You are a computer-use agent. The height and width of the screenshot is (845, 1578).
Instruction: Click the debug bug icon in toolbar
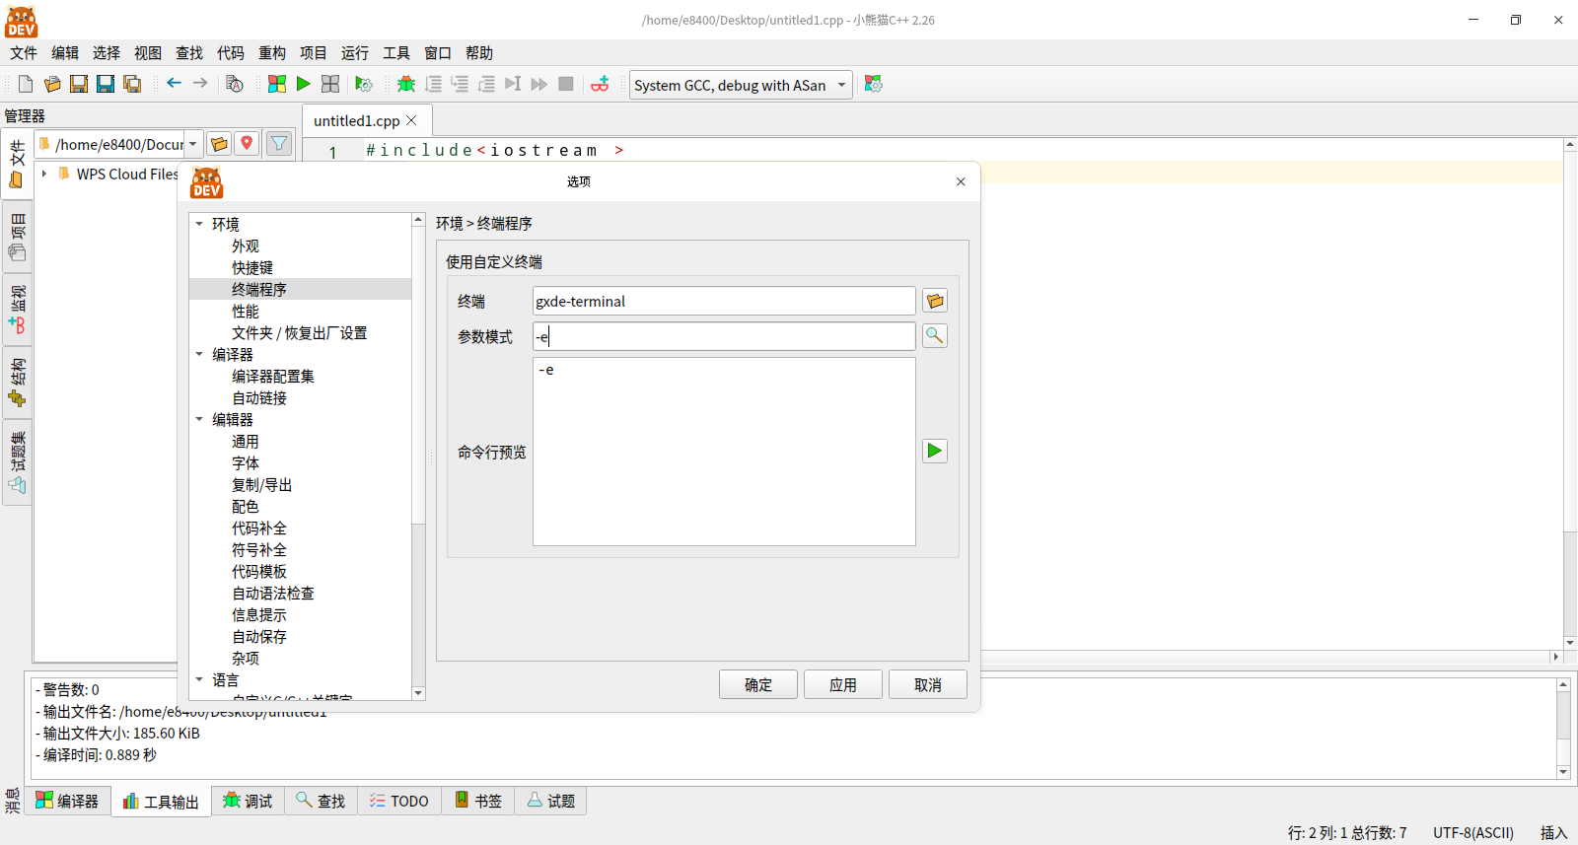pos(406,85)
